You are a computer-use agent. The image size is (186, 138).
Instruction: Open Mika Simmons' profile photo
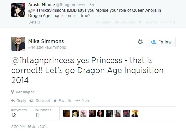pyautogui.click(x=18, y=43)
